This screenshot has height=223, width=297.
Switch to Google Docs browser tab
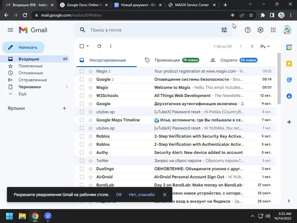(84, 5)
